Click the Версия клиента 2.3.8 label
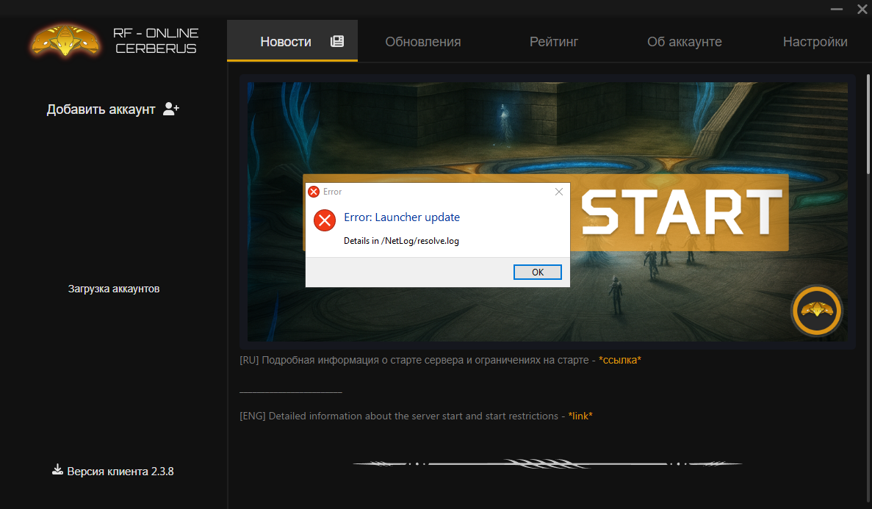The width and height of the screenshot is (872, 509). [120, 472]
